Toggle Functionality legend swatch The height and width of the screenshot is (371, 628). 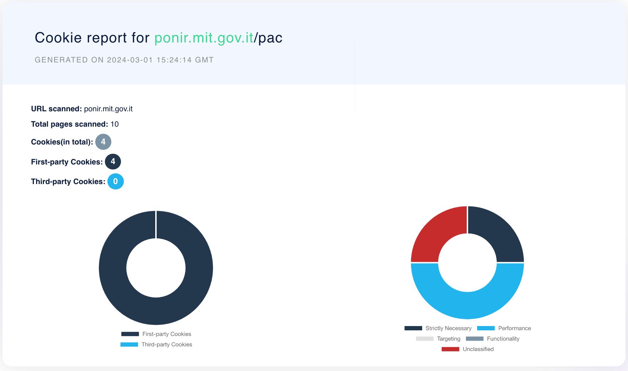coord(475,339)
